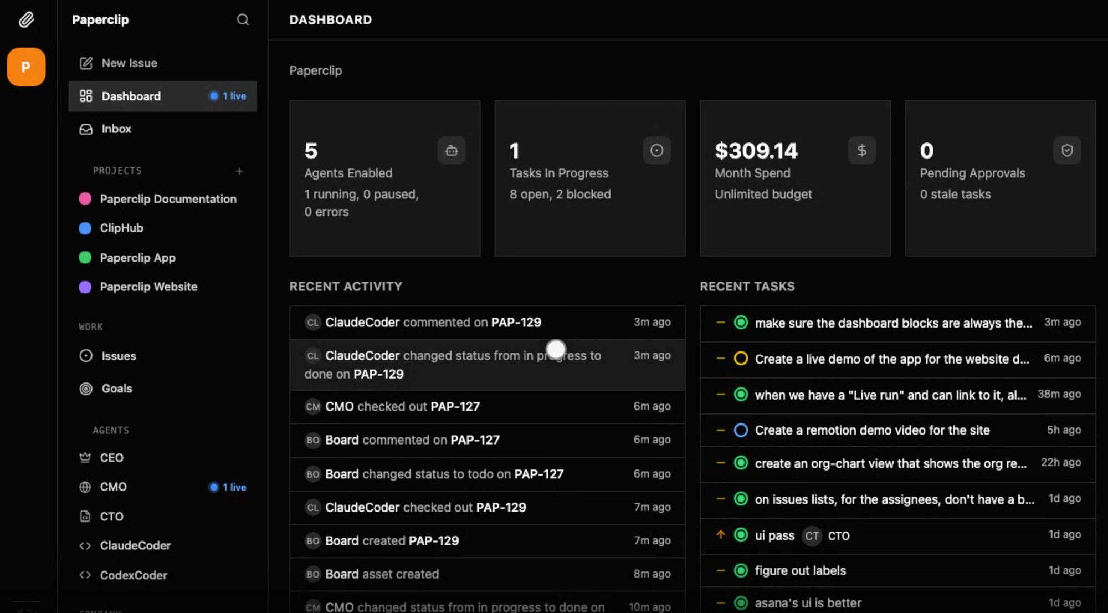Click the paperclip logo icon
Screen dimensions: 1108x613
point(26,20)
